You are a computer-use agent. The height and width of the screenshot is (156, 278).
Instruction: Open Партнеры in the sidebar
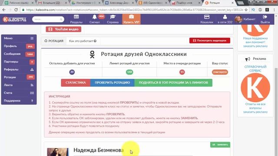click(x=19, y=62)
